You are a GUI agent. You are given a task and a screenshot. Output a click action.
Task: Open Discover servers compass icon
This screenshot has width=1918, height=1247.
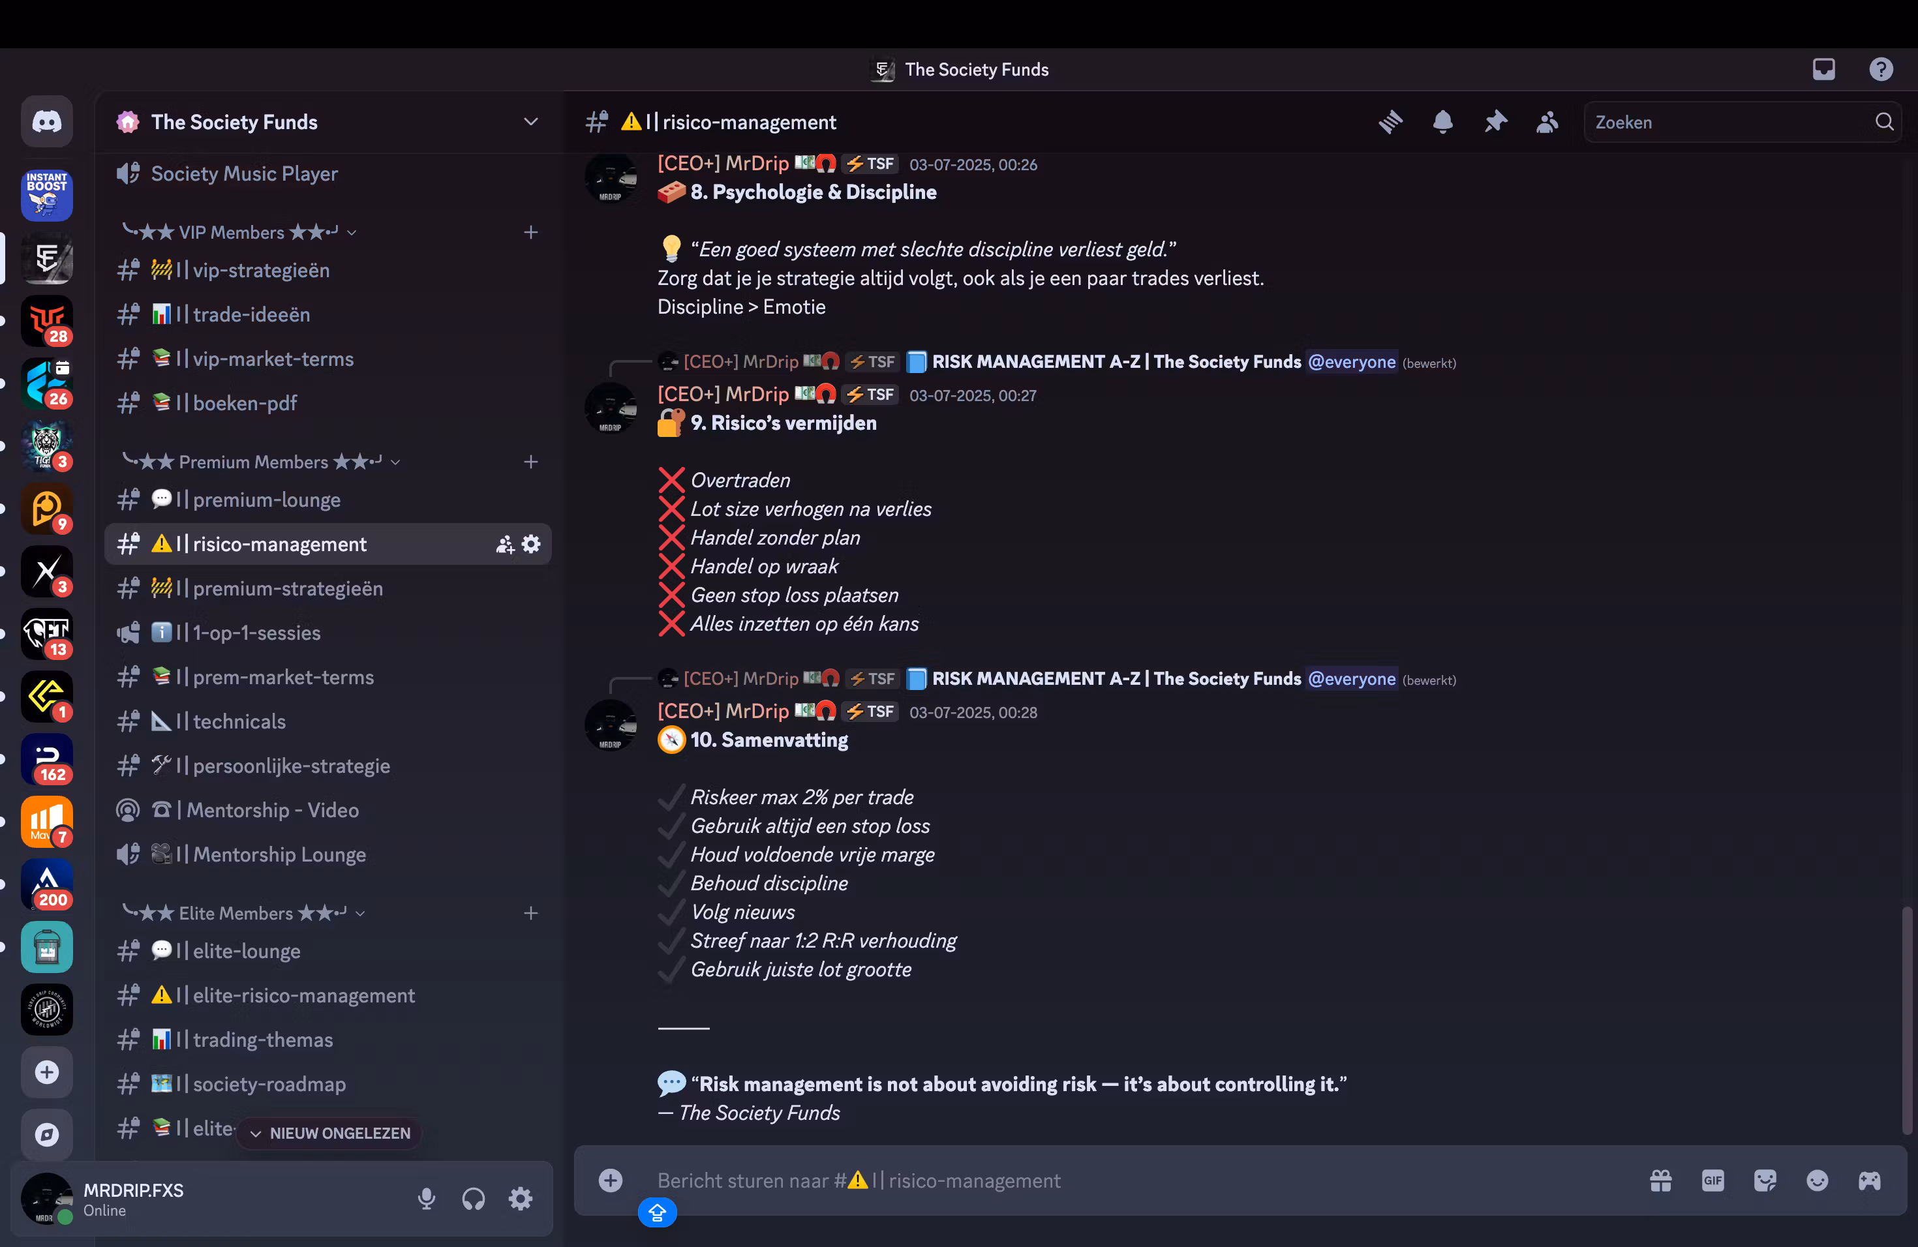[47, 1134]
